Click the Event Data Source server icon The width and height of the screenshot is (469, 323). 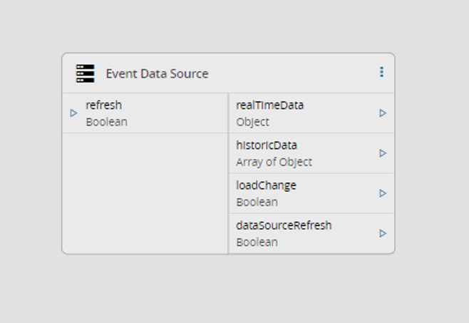(85, 73)
